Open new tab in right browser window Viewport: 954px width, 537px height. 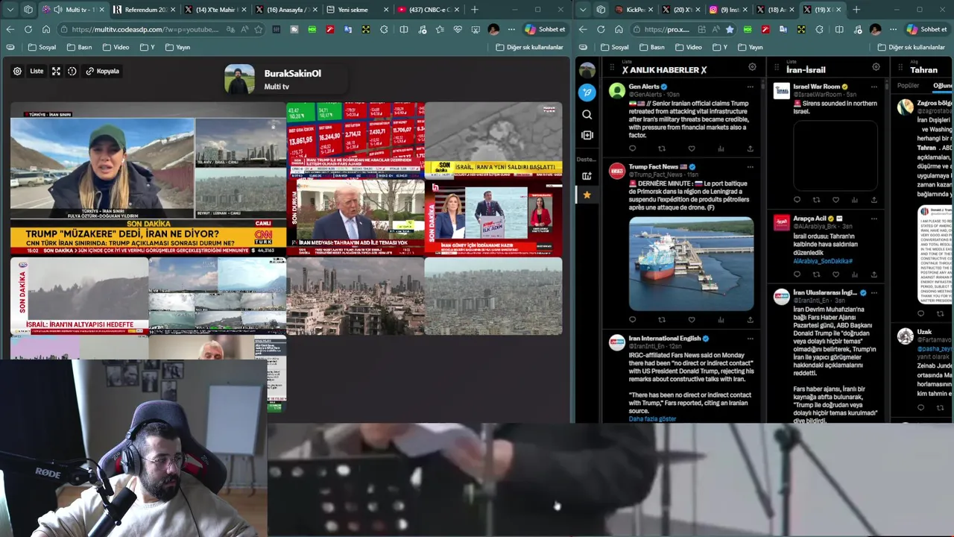[x=856, y=10]
